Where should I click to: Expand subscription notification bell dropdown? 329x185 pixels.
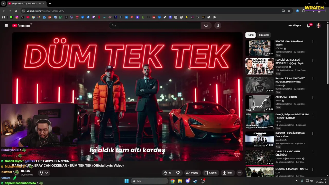click(44, 173)
